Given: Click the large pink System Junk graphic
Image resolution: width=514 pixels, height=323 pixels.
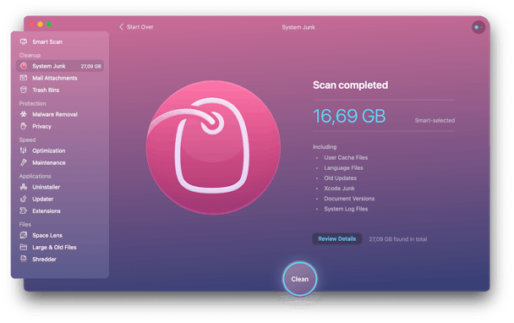Looking at the screenshot, I should pos(213,148).
